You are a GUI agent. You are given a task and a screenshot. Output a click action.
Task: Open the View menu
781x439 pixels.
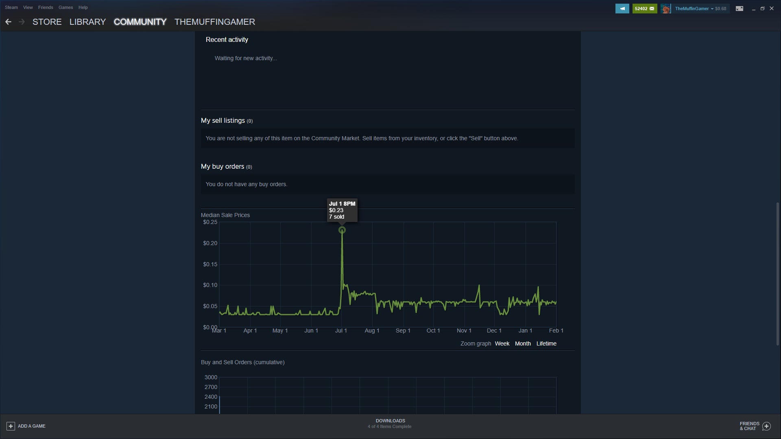tap(28, 7)
